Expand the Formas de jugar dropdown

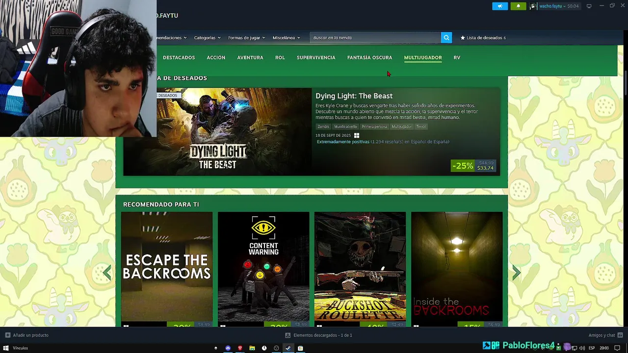pyautogui.click(x=246, y=38)
